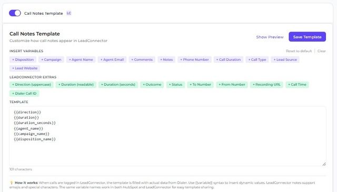Add the Outcome extra variable

click(152, 84)
